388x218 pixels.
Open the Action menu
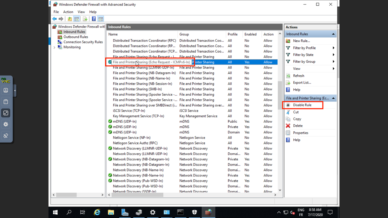pyautogui.click(x=68, y=12)
